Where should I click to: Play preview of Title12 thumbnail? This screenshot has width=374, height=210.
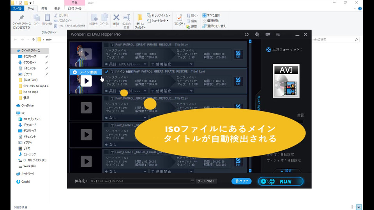(x=86, y=108)
